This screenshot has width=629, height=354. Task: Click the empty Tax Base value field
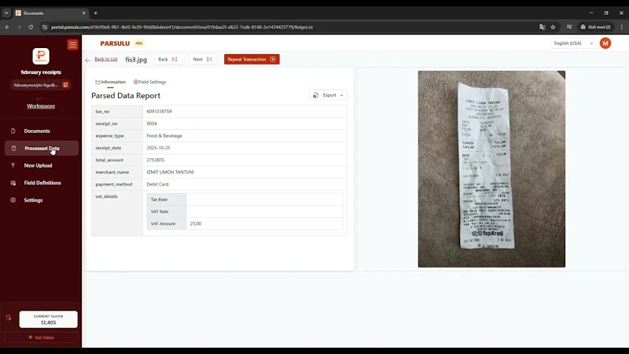pyautogui.click(x=264, y=200)
